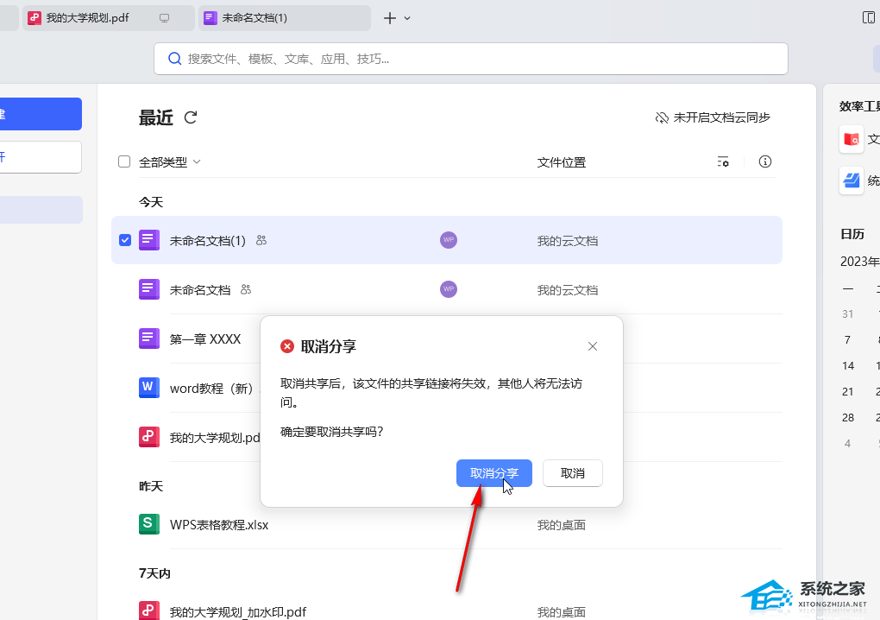Click 我的桌面 location for WPS表格教程.xlsx

pos(562,525)
